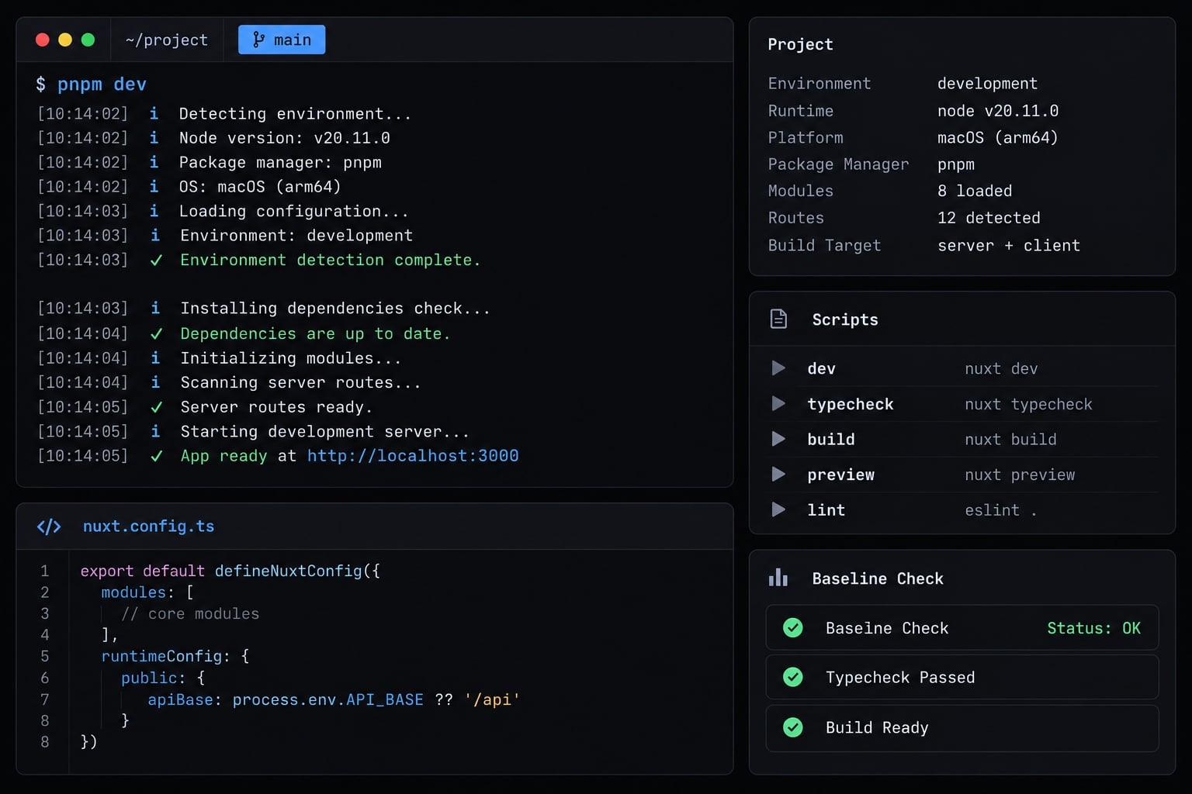Click the green check on Baseline Check row

coord(793,627)
